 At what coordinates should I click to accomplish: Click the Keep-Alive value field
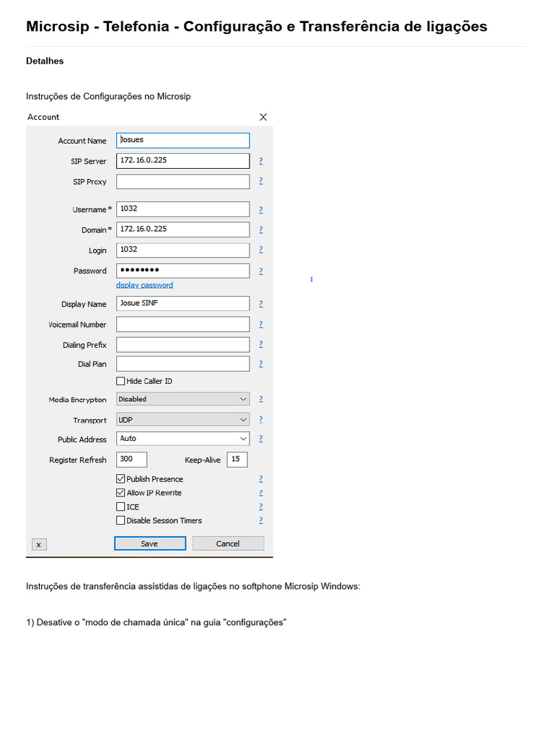click(x=237, y=459)
